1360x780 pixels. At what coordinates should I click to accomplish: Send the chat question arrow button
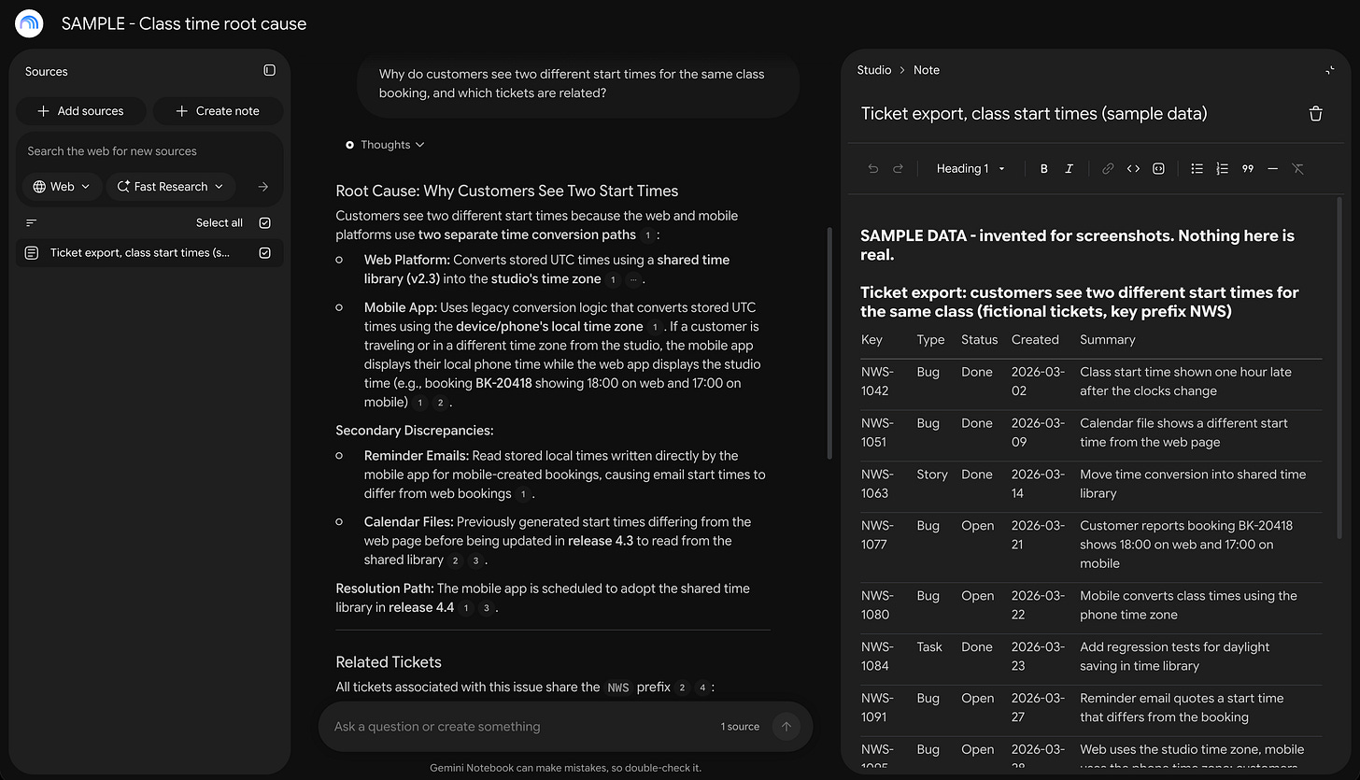tap(786, 727)
